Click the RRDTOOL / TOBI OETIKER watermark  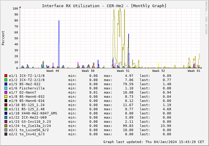[206, 18]
